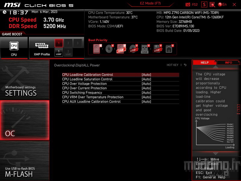Viewport: 241px width, 181px height.
Task: Open the M-FLASH BIOS flashing section
Action: coord(25,161)
